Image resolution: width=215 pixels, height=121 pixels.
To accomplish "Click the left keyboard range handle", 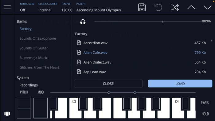I will 109,92.
